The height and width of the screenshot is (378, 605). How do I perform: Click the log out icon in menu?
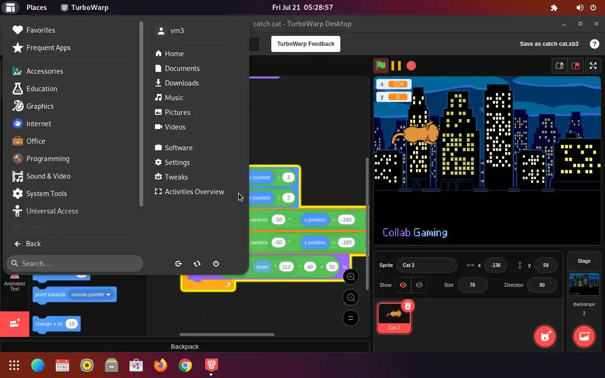coord(178,264)
